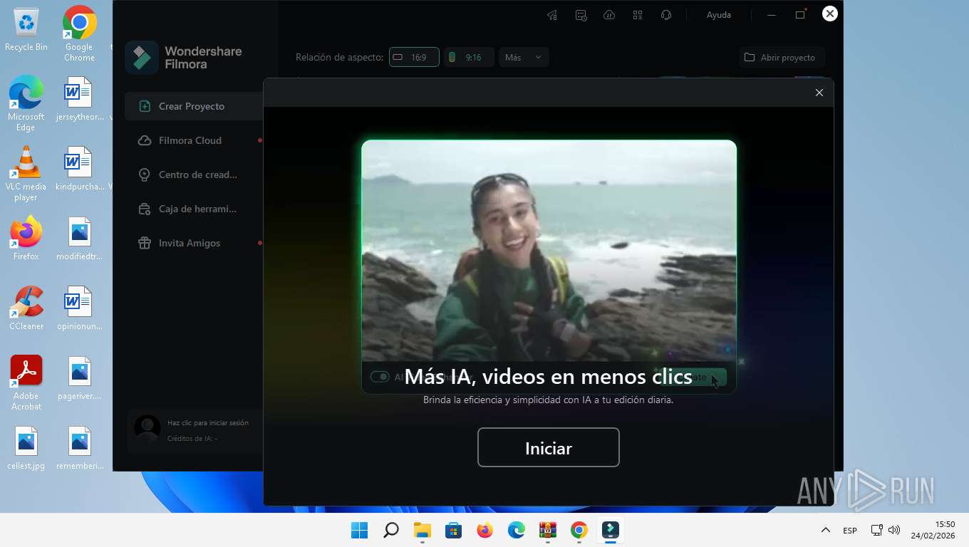Select the opinionun Word document
Screen dimensions: 969x547
click(x=79, y=308)
